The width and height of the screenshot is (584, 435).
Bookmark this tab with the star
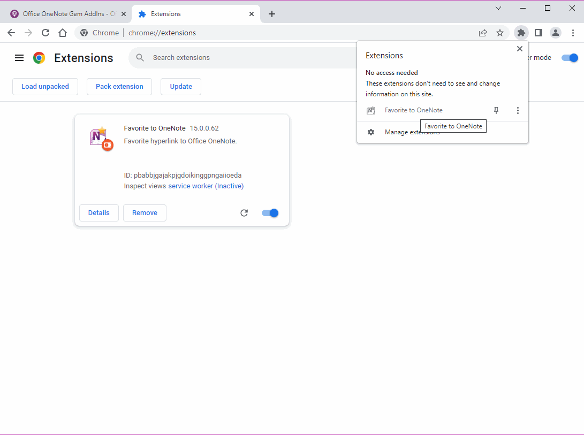pos(500,33)
